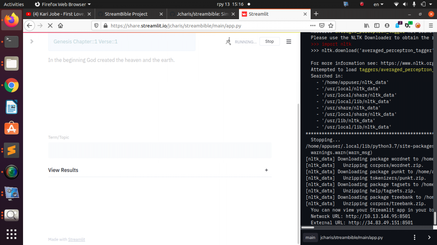Open a new browser tab
437x245 pixels.
(316, 14)
